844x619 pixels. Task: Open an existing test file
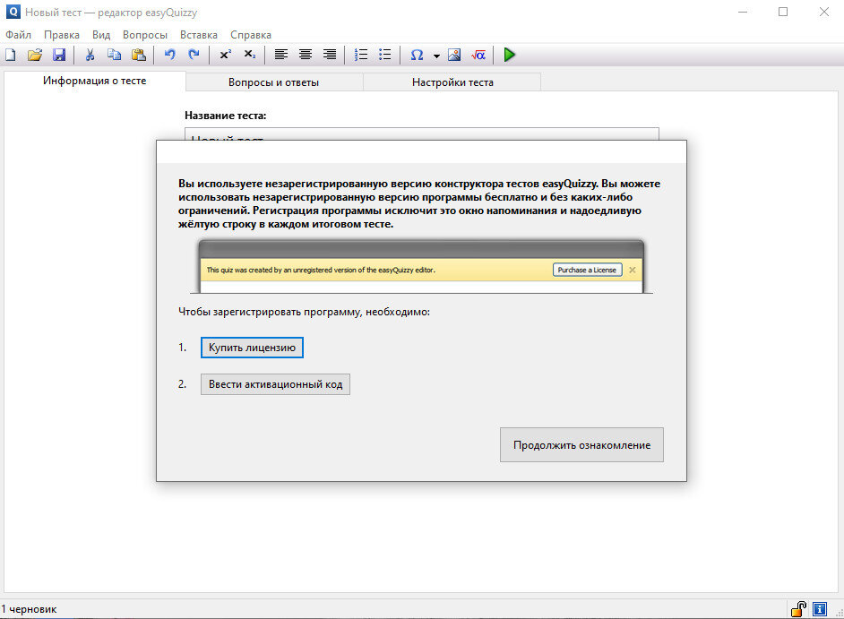point(35,55)
